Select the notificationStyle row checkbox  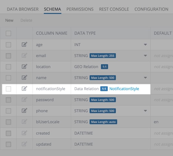8,89
